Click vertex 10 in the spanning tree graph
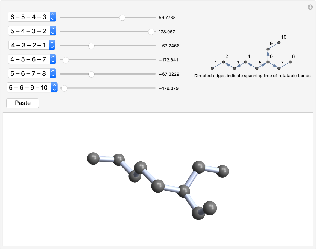Viewport: 316px width, 250px height. [x=279, y=43]
